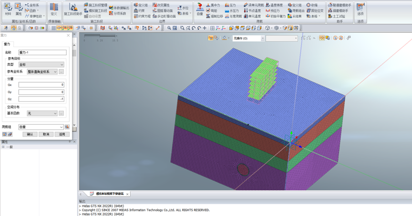Viewport: 412px width, 216px height.
Task: Click the zoom-in magnifier icon
Action: tap(169, 28)
